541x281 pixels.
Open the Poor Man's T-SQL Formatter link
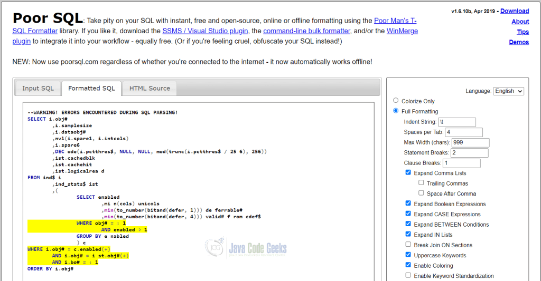coord(395,21)
